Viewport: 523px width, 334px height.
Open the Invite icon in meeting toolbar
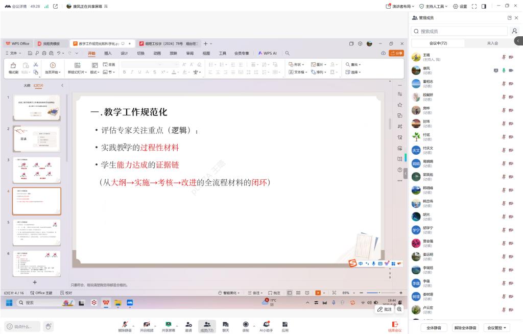click(x=188, y=325)
